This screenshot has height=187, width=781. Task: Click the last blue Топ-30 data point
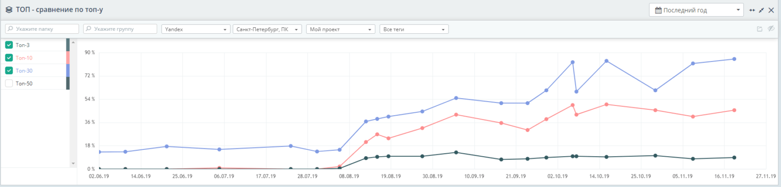(734, 59)
